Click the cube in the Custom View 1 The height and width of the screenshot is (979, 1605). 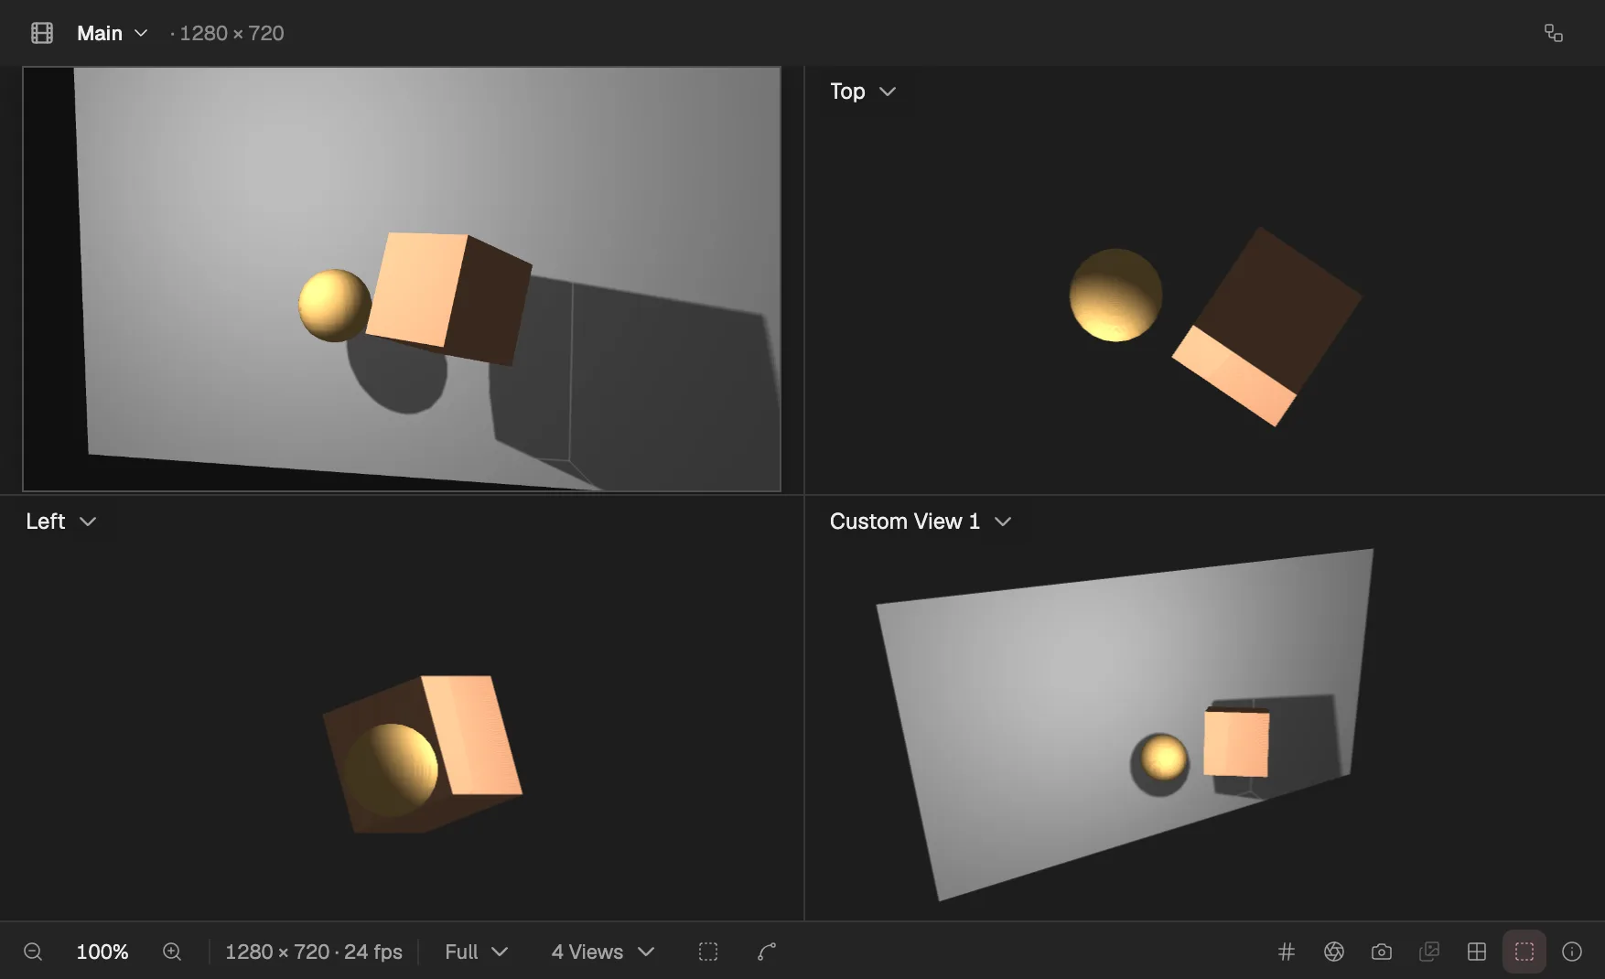(x=1236, y=743)
